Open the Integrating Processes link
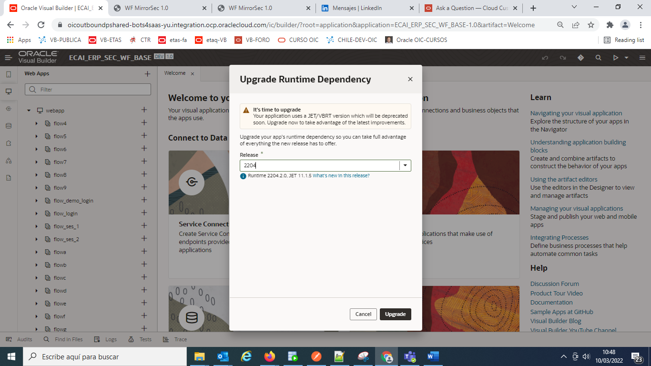 559,238
